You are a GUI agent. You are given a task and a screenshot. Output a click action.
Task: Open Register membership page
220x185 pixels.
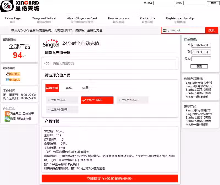180,20
